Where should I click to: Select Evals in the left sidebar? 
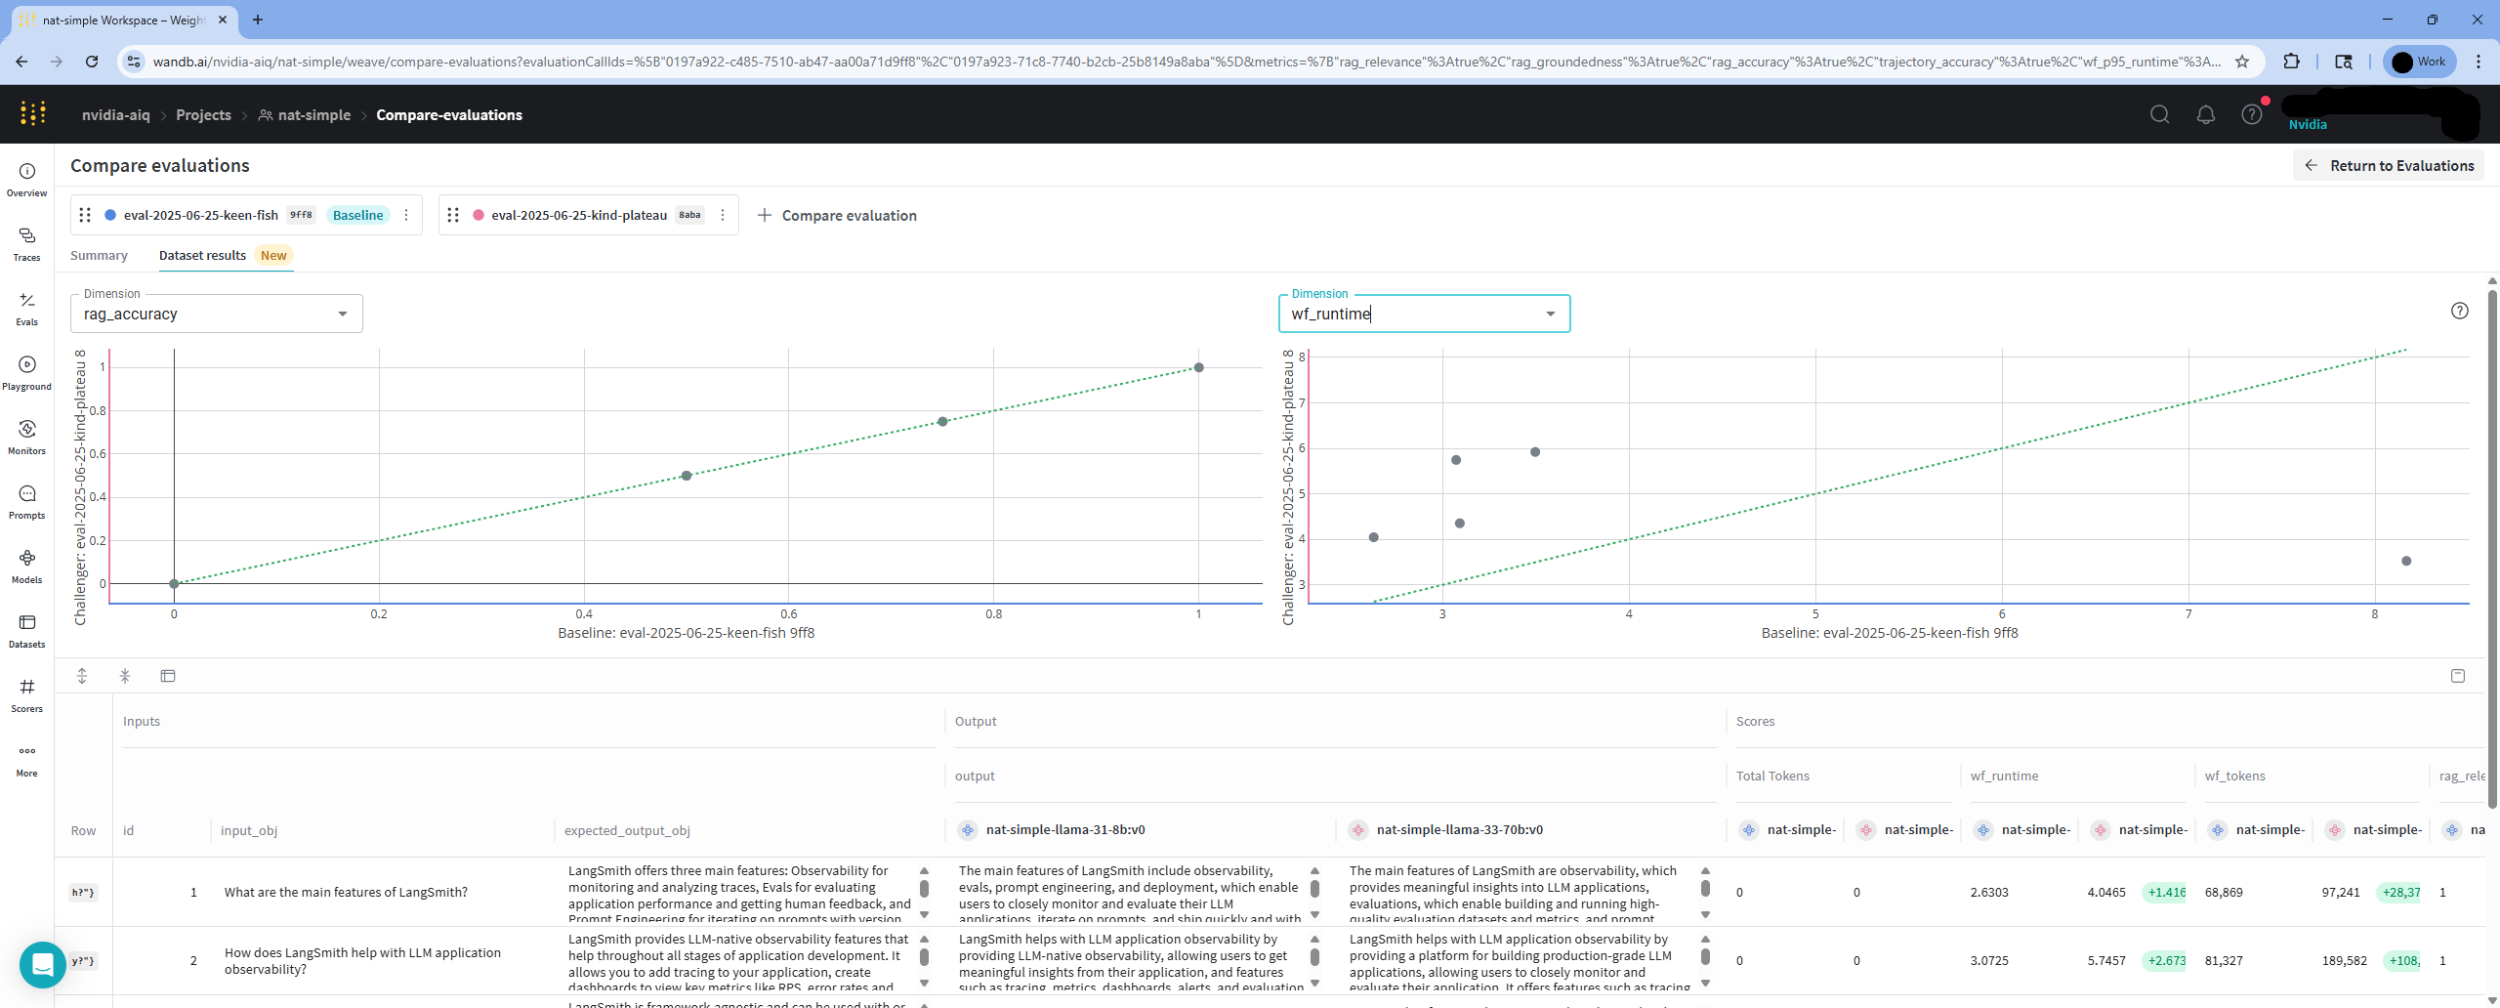point(26,308)
